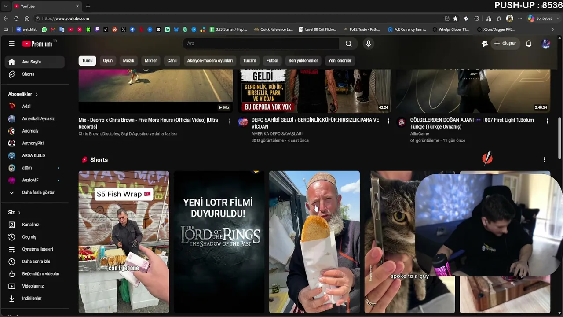Open more options for the Deorro mix video
563x317 pixels.
click(x=230, y=121)
